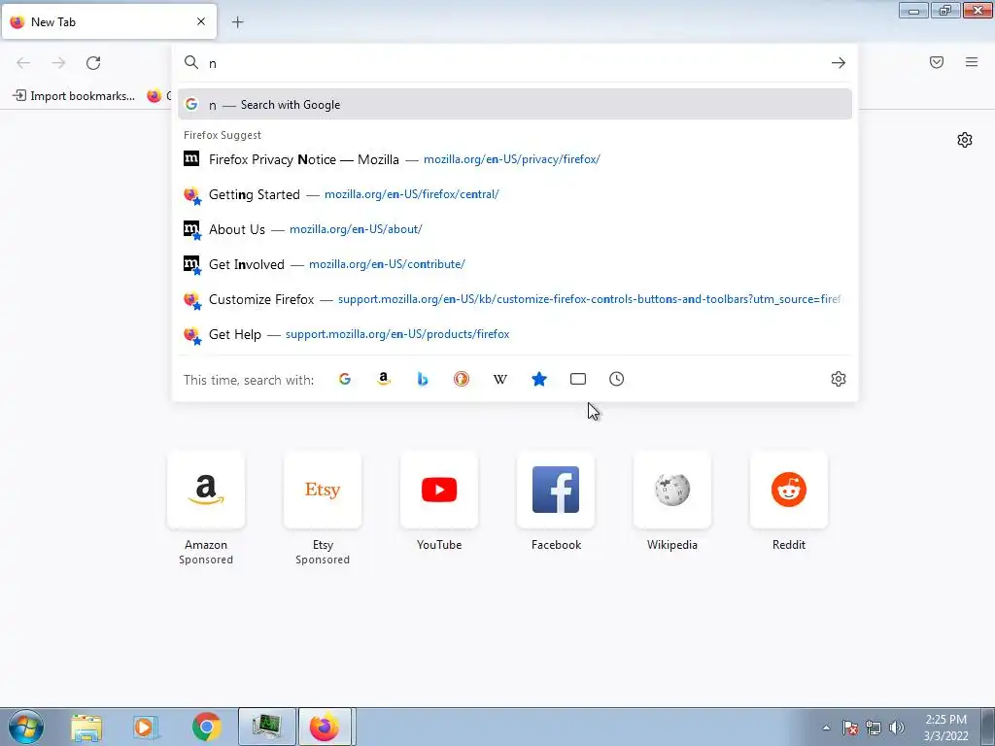Launch Chrome from the taskbar
This screenshot has width=995, height=746.
click(206, 727)
